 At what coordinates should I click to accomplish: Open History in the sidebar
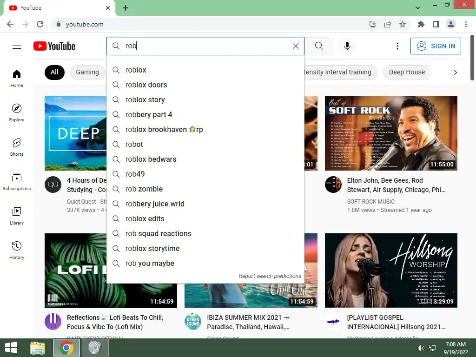point(17,250)
